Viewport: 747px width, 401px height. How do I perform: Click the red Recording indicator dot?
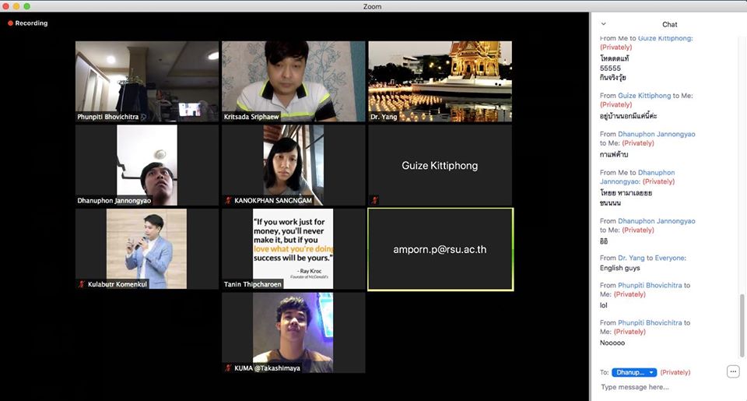click(x=11, y=23)
